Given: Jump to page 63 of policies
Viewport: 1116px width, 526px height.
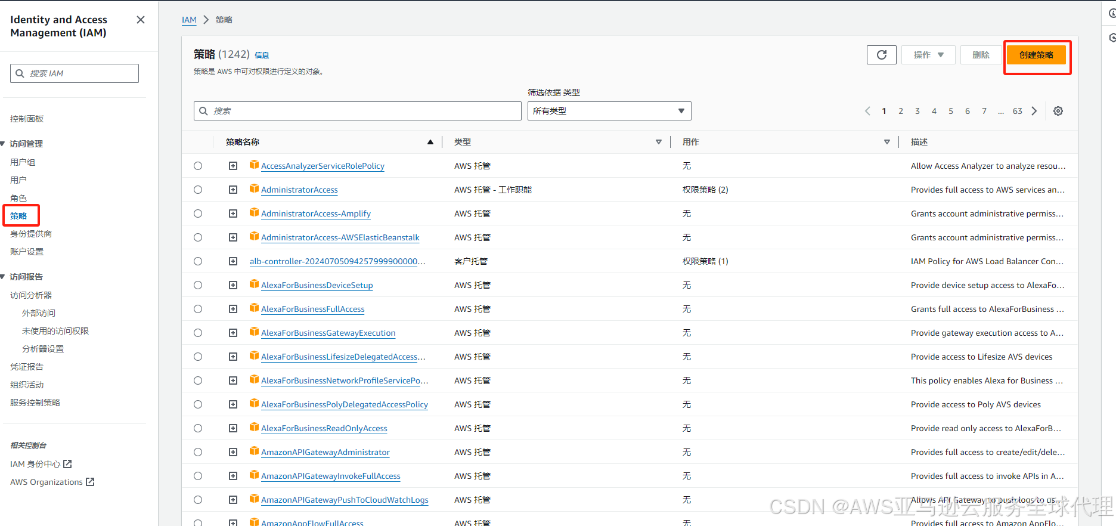Looking at the screenshot, I should pos(1018,111).
